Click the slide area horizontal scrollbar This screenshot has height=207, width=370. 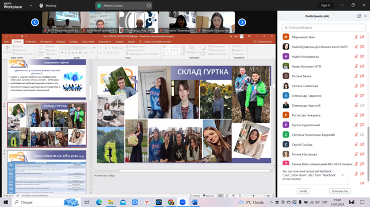click(x=194, y=171)
